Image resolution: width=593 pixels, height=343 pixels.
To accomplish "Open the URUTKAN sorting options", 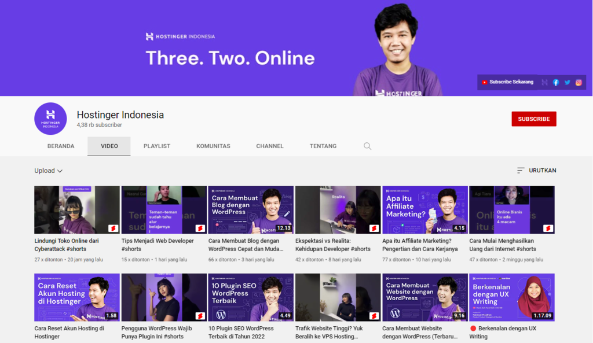I will pos(543,170).
